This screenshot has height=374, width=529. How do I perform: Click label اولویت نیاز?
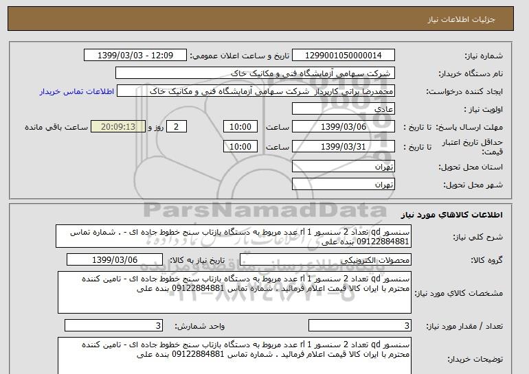pos(484,109)
